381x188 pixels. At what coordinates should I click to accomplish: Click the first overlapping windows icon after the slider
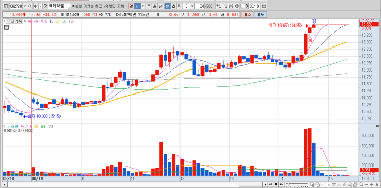pos(312,184)
